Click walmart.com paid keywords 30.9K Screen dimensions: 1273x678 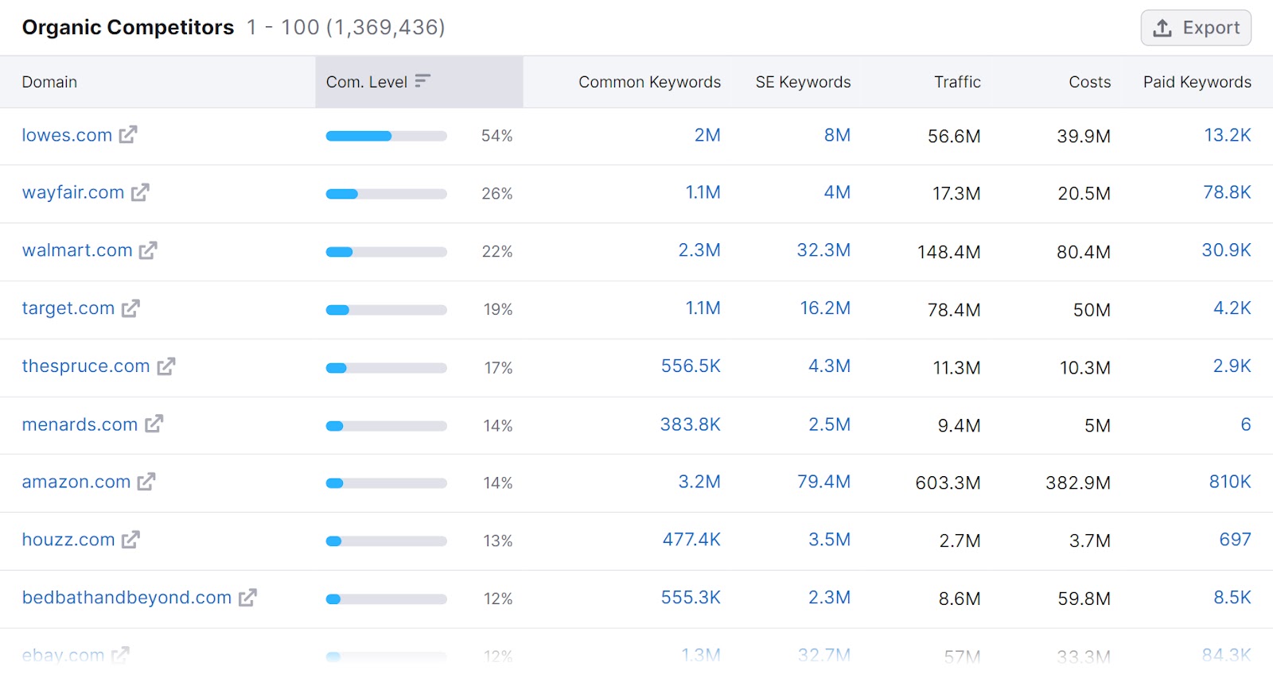(1226, 250)
